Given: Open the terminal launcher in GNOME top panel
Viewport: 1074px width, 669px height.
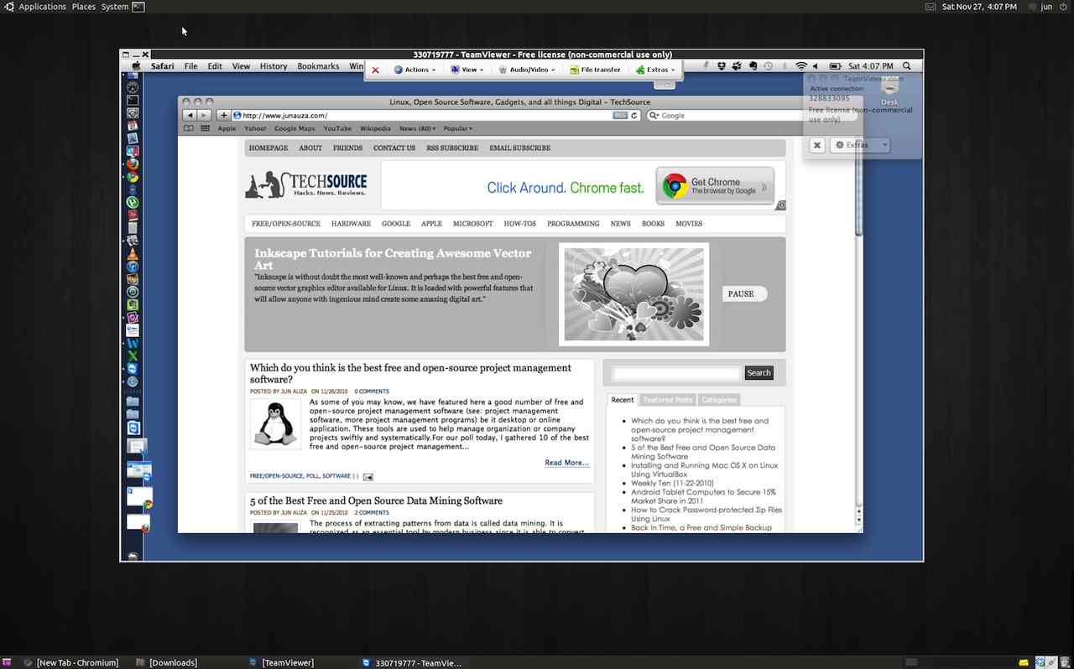Looking at the screenshot, I should coord(138,7).
